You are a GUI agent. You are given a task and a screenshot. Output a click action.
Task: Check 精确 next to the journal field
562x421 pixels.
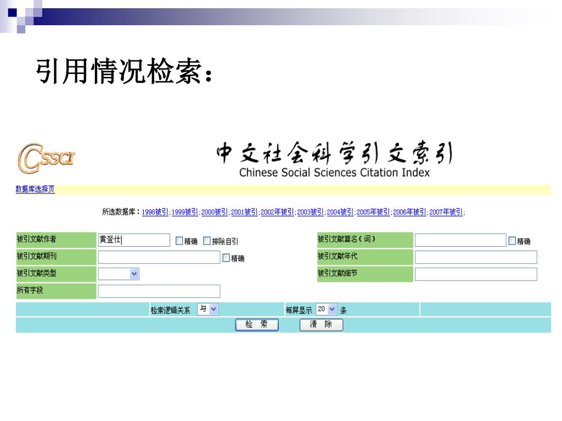(x=226, y=258)
